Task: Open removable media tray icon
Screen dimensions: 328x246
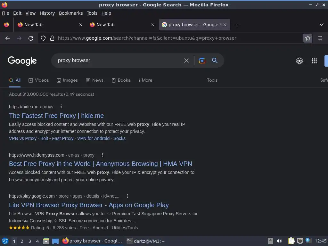Action: (270, 241)
